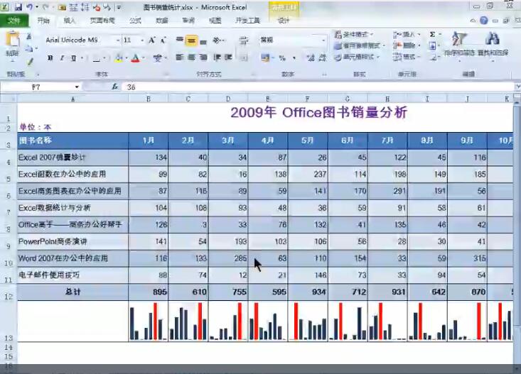Image resolution: width=521 pixels, height=374 pixels.
Task: Open the File (文件) tab
Action: pos(14,21)
